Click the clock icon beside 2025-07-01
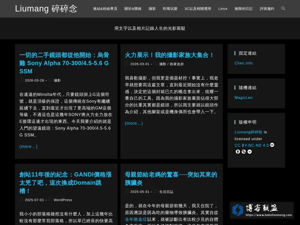This screenshot has height=225, width=300. tap(21, 199)
